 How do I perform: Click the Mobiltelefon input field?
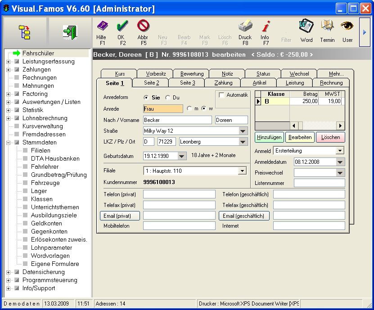179,226
